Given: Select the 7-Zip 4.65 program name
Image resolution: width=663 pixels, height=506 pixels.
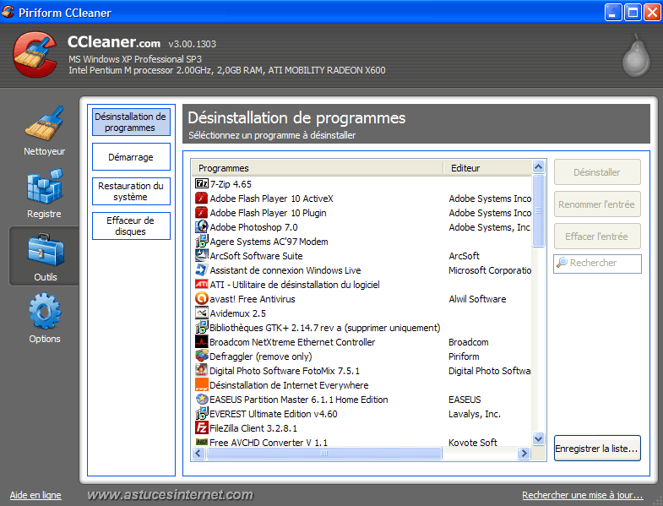Looking at the screenshot, I should coord(231,184).
